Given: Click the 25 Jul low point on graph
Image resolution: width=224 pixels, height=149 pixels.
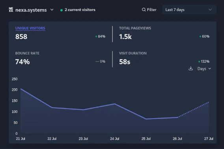Looking at the screenshot, I should tap(146, 119).
